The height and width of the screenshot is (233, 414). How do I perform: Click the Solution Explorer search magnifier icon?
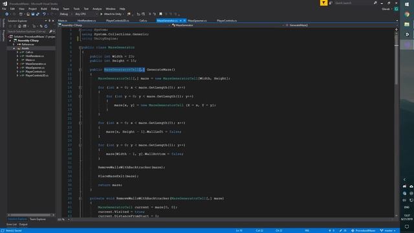pos(51,32)
